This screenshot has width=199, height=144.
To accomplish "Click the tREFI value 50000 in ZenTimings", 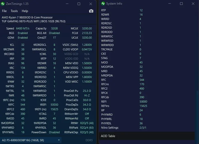I will coord(54,105).
